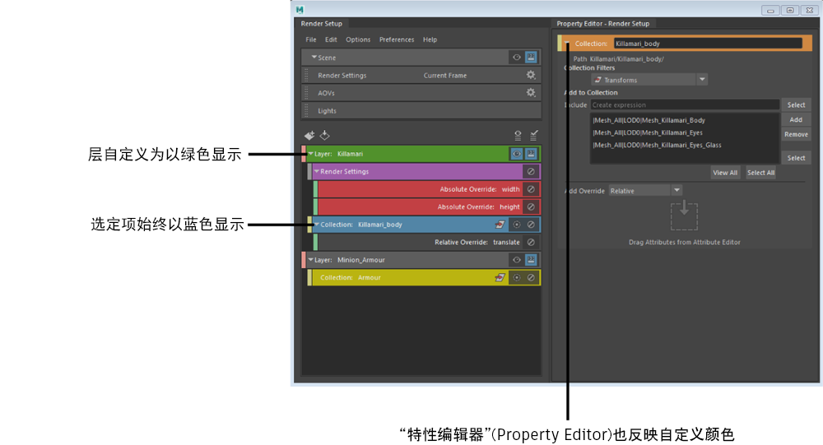The width and height of the screenshot is (823, 445).
Task: Click transforms filter icon on Armour collection
Action: [x=500, y=277]
